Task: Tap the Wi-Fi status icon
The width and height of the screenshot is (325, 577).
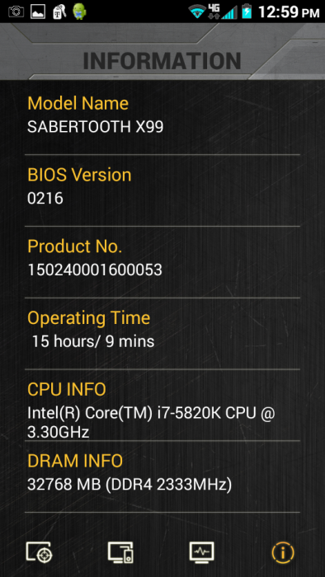Action: pyautogui.click(x=197, y=12)
